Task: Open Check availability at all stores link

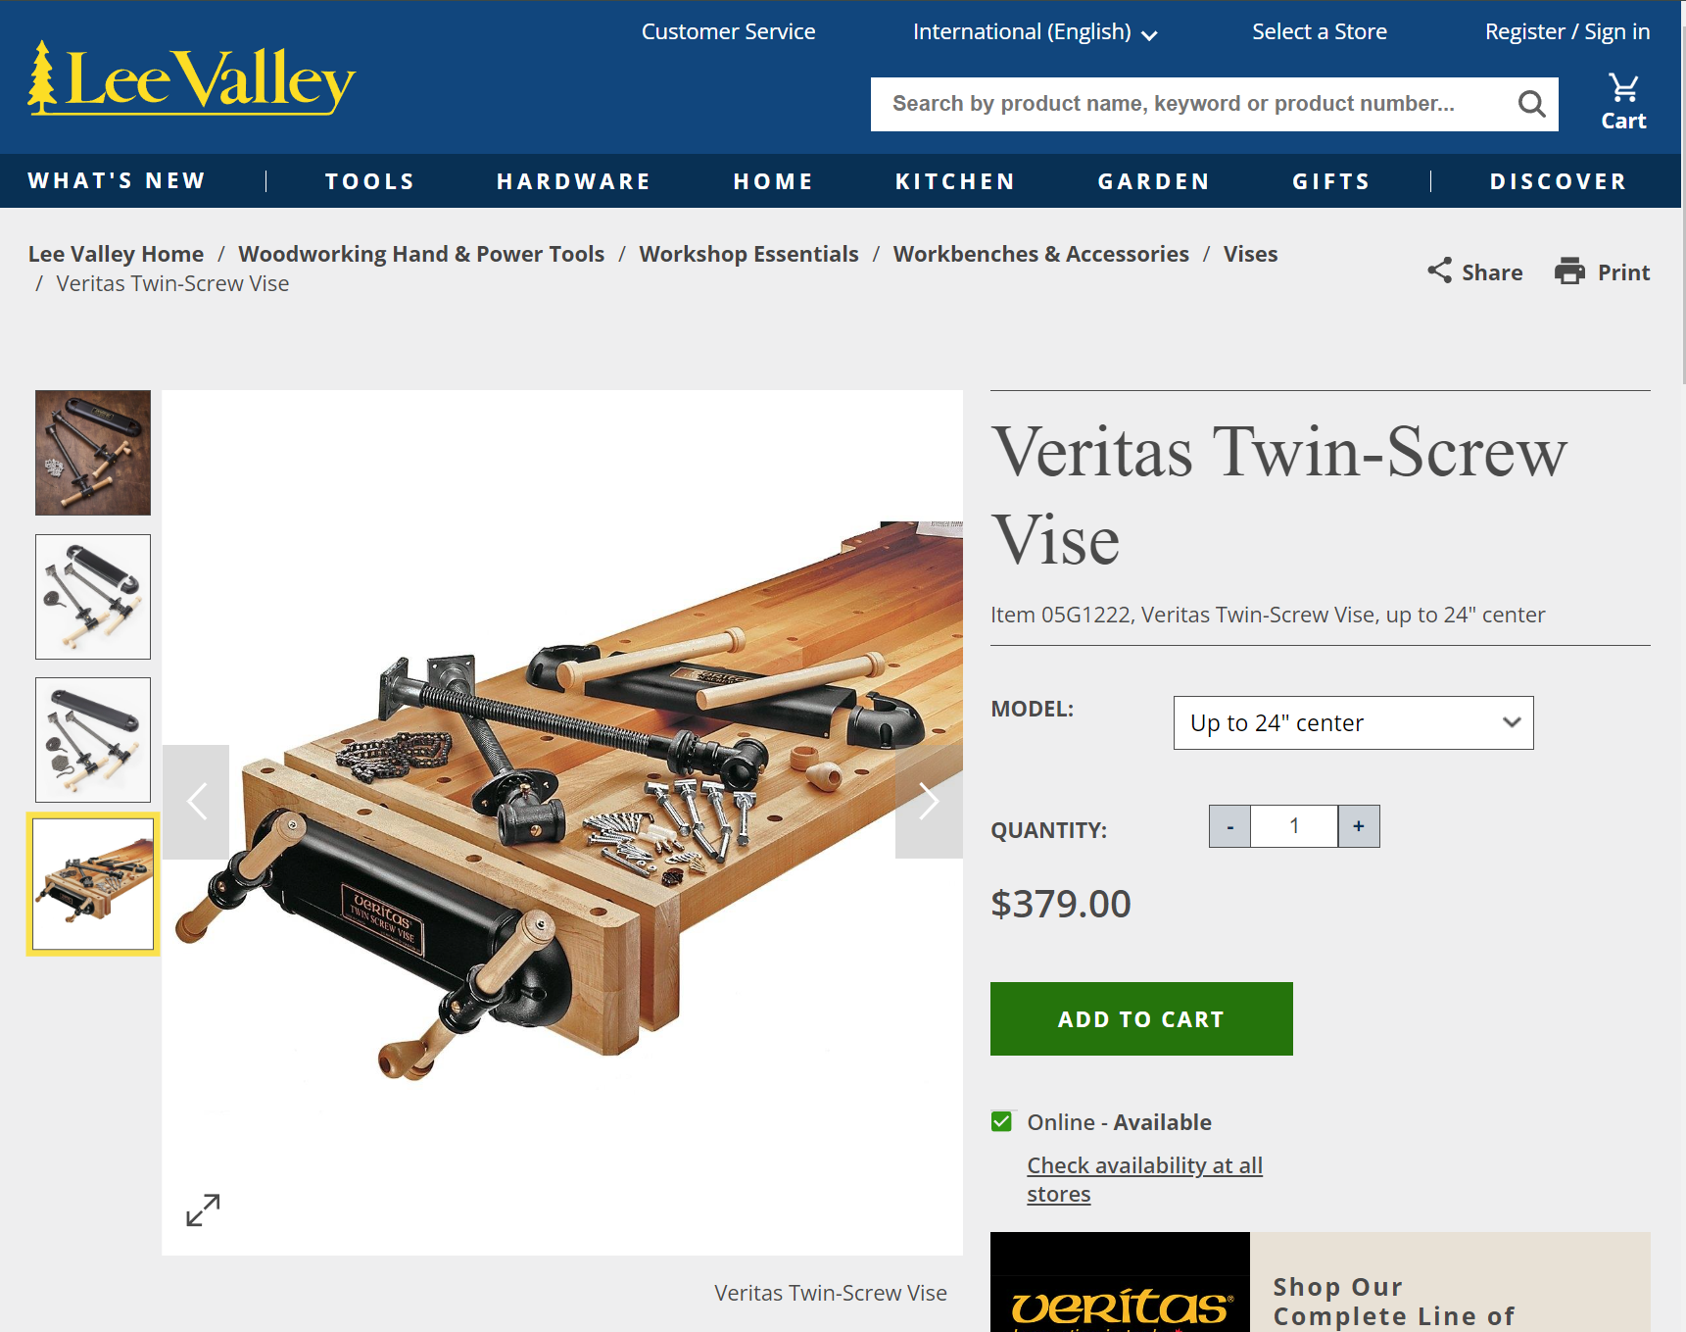Action: [1144, 1179]
